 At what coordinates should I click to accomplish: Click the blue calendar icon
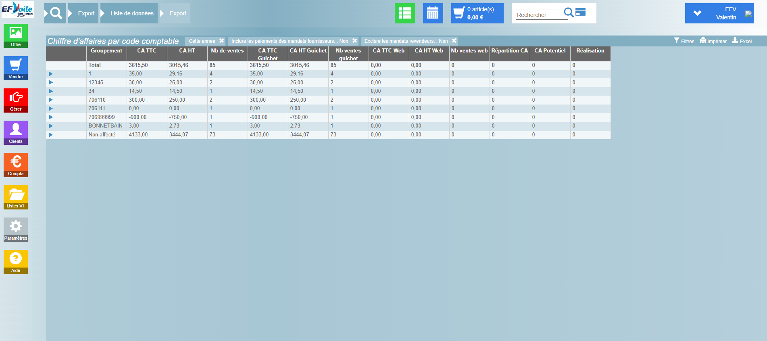tap(433, 13)
